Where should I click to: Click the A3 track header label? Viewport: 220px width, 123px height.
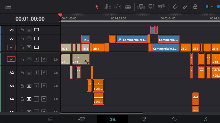(12, 86)
